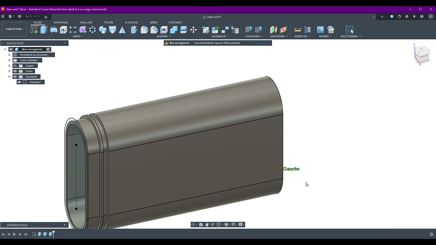436x245 pixels.
Task: Toggle visibility of Esquisse1
Action: coord(19,82)
